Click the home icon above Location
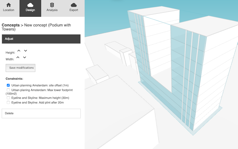The width and height of the screenshot is (238, 149). (9, 5)
